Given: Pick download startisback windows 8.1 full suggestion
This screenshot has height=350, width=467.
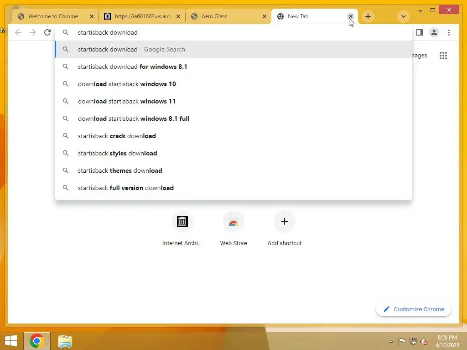Looking at the screenshot, I should [233, 118].
